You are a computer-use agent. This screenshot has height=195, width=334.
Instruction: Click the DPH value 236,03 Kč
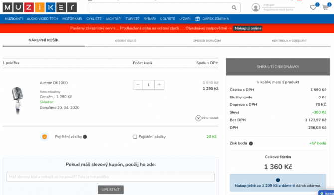[317, 128]
